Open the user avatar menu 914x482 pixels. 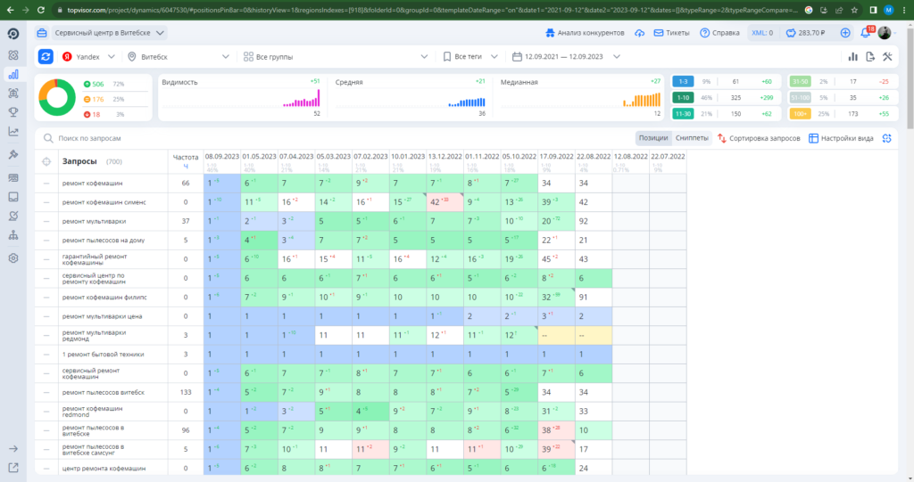(x=885, y=33)
